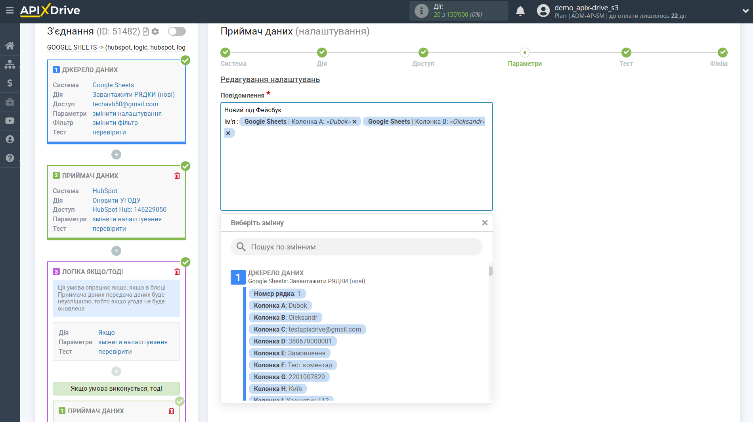753x422 pixels.
Task: Click the ApiX-Drive logo
Action: [50, 10]
